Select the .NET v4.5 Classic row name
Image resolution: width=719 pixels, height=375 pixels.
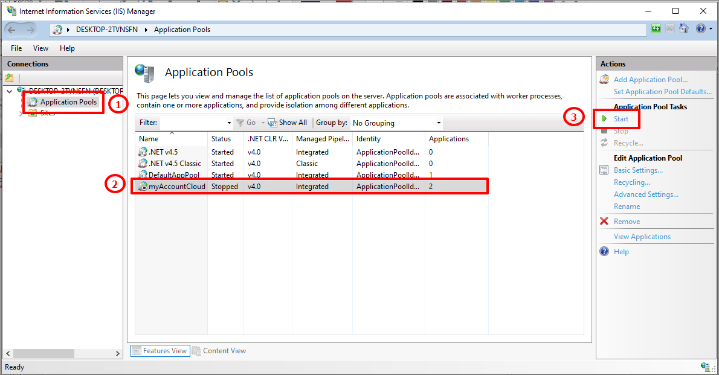coord(175,164)
